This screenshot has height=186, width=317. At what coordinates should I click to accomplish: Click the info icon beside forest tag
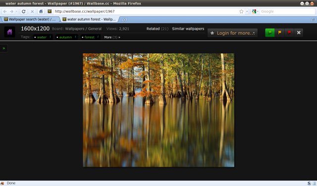(98, 37)
